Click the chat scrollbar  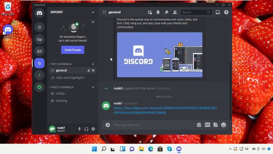pyautogui.click(x=231, y=90)
